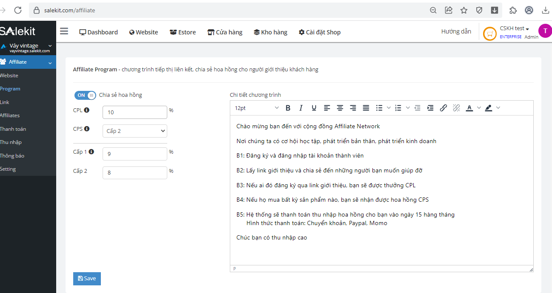This screenshot has height=293, width=552.
Task: Apply italic formatting in editor toolbar
Action: point(301,108)
